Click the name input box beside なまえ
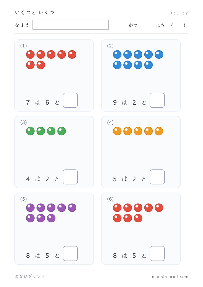203x287 pixels. click(71, 25)
